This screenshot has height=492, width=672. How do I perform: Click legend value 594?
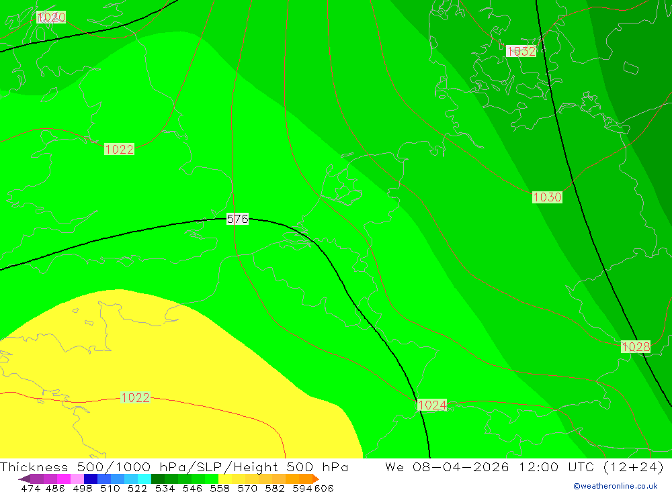[x=302, y=489]
